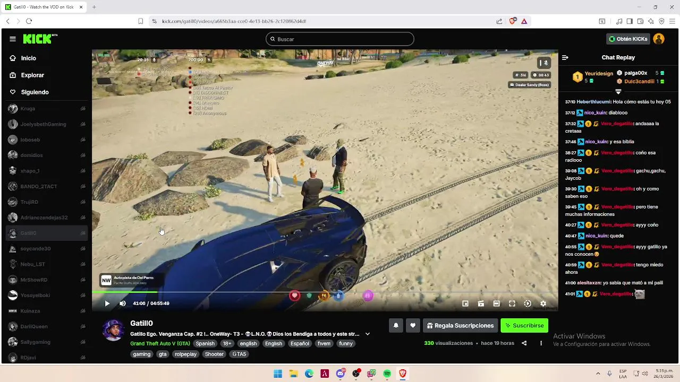Open picture-in-picture mini player
Image resolution: width=680 pixels, height=382 pixels.
click(465, 303)
